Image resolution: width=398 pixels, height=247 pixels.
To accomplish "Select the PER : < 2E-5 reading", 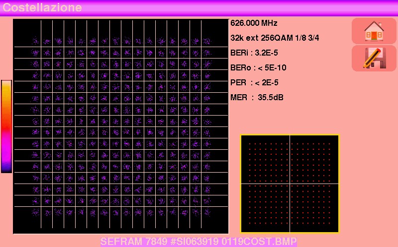I will click(254, 83).
